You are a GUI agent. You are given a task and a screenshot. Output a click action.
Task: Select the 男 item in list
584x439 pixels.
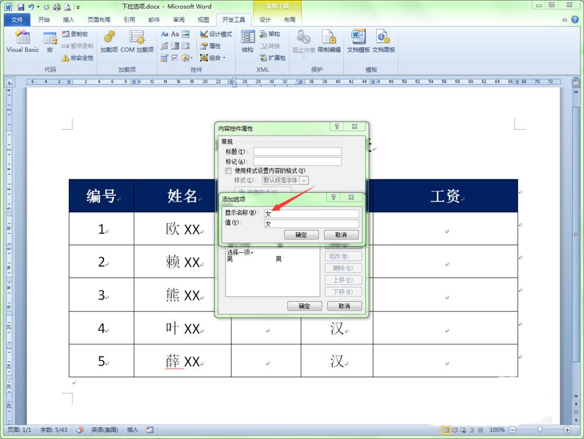272,259
